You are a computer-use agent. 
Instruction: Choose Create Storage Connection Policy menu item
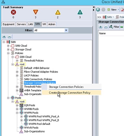point(71,93)
